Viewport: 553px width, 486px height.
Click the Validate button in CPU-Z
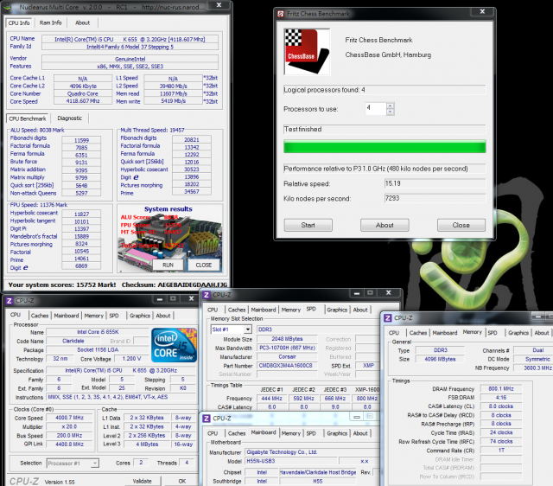[x=142, y=481]
